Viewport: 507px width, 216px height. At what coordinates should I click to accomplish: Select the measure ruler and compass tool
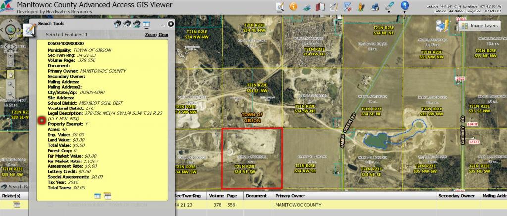click(x=334, y=7)
